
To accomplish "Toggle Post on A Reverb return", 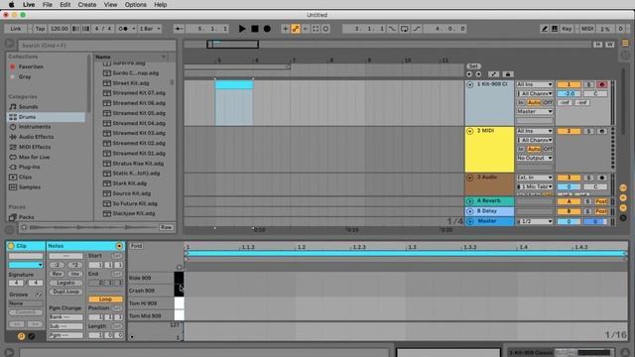I will coord(601,201).
